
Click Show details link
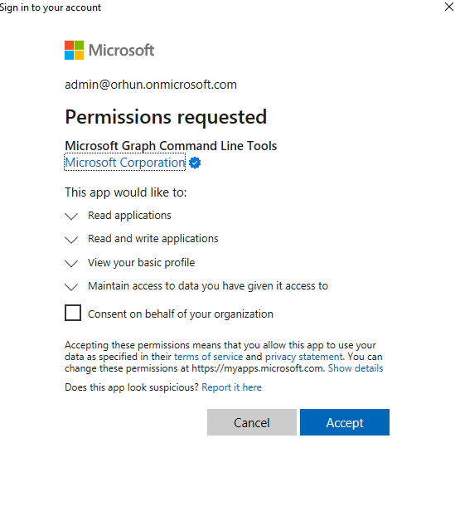[356, 368]
